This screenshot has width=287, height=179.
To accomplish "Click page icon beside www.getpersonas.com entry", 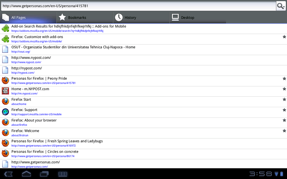I will point(5,164).
